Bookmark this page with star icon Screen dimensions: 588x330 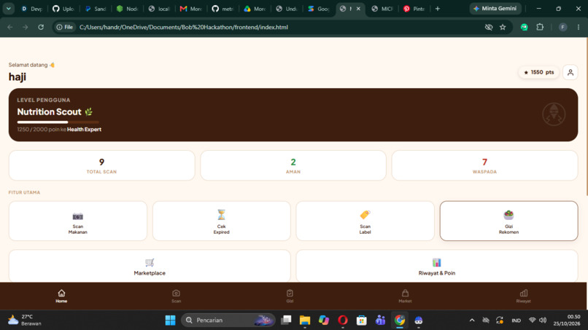(x=503, y=27)
